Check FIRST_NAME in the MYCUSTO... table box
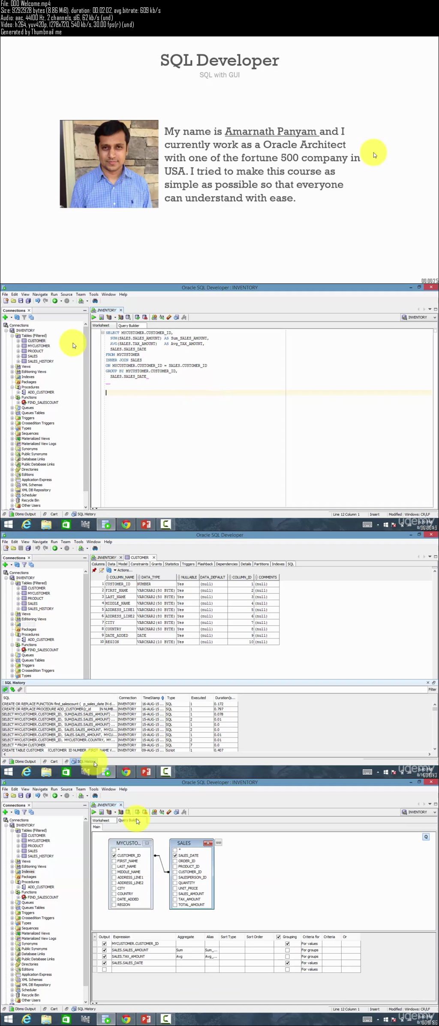Image resolution: width=439 pixels, height=1026 pixels. click(x=114, y=861)
